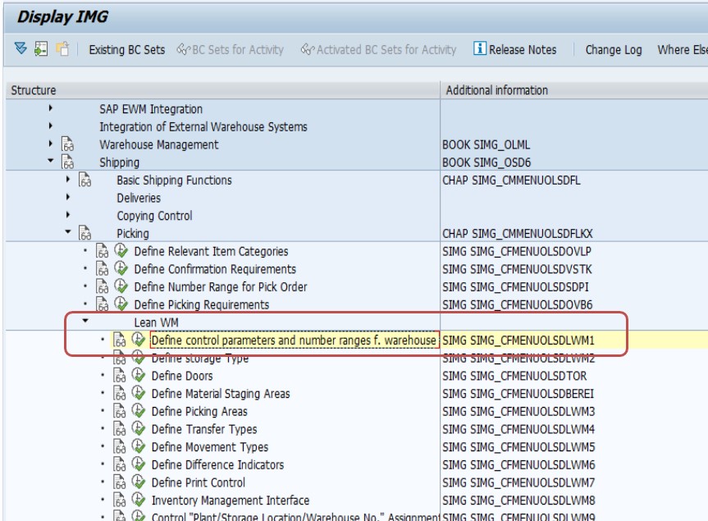Click SIMG_CFMENUOLSDTOR info cell
This screenshot has width=708, height=521.
[514, 376]
